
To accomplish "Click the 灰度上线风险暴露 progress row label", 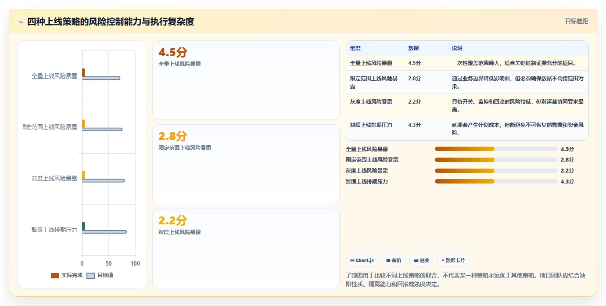I will pos(367,171).
